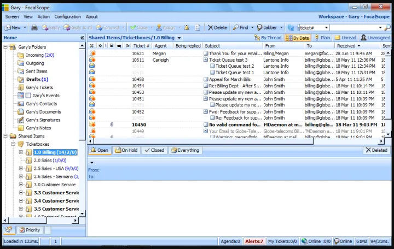Click the Ticket # column header
The height and width of the screenshot is (249, 394).
pos(141,46)
